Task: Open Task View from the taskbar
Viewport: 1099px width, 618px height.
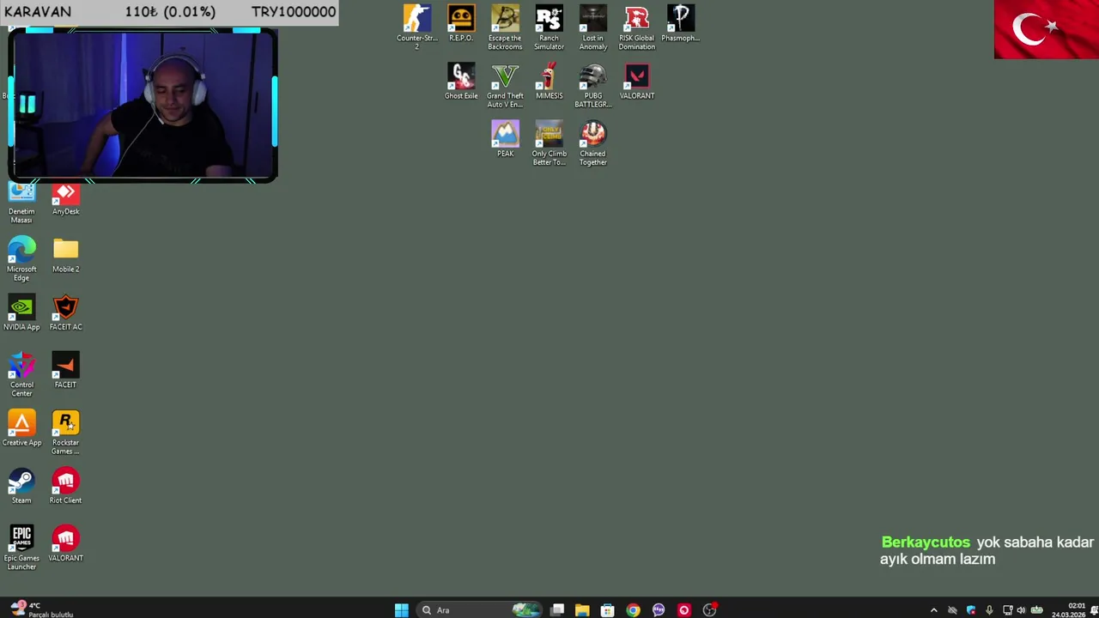Action: [x=557, y=610]
